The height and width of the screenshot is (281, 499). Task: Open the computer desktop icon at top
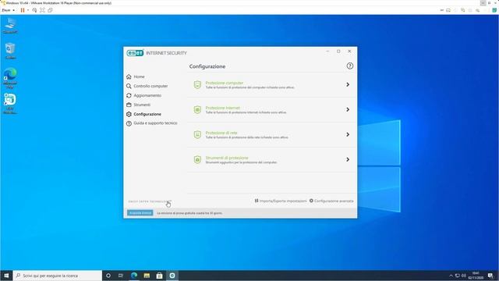[10, 26]
